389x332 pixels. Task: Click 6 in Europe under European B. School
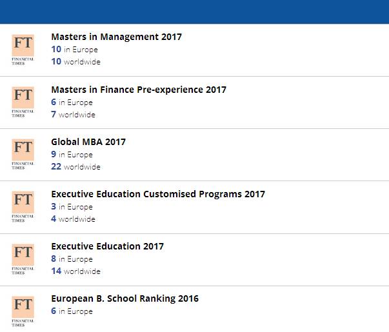click(x=72, y=311)
